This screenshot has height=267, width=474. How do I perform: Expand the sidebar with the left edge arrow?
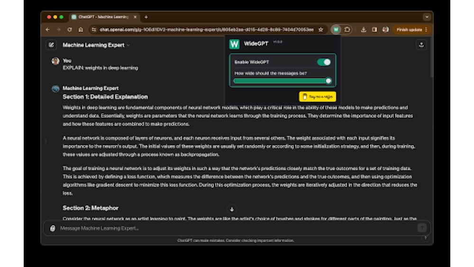tap(46, 141)
